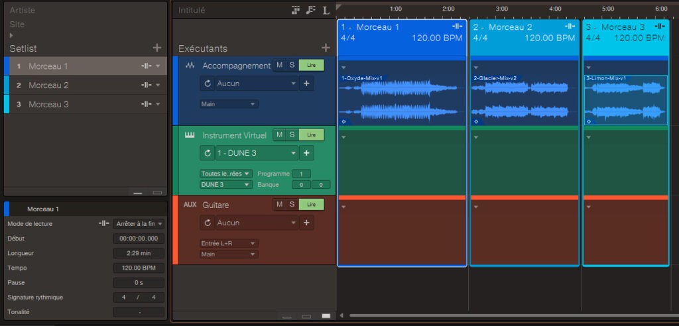Click the blue color swatch beside Morceau 1
Screen dimensions: 679x326
[7, 209]
